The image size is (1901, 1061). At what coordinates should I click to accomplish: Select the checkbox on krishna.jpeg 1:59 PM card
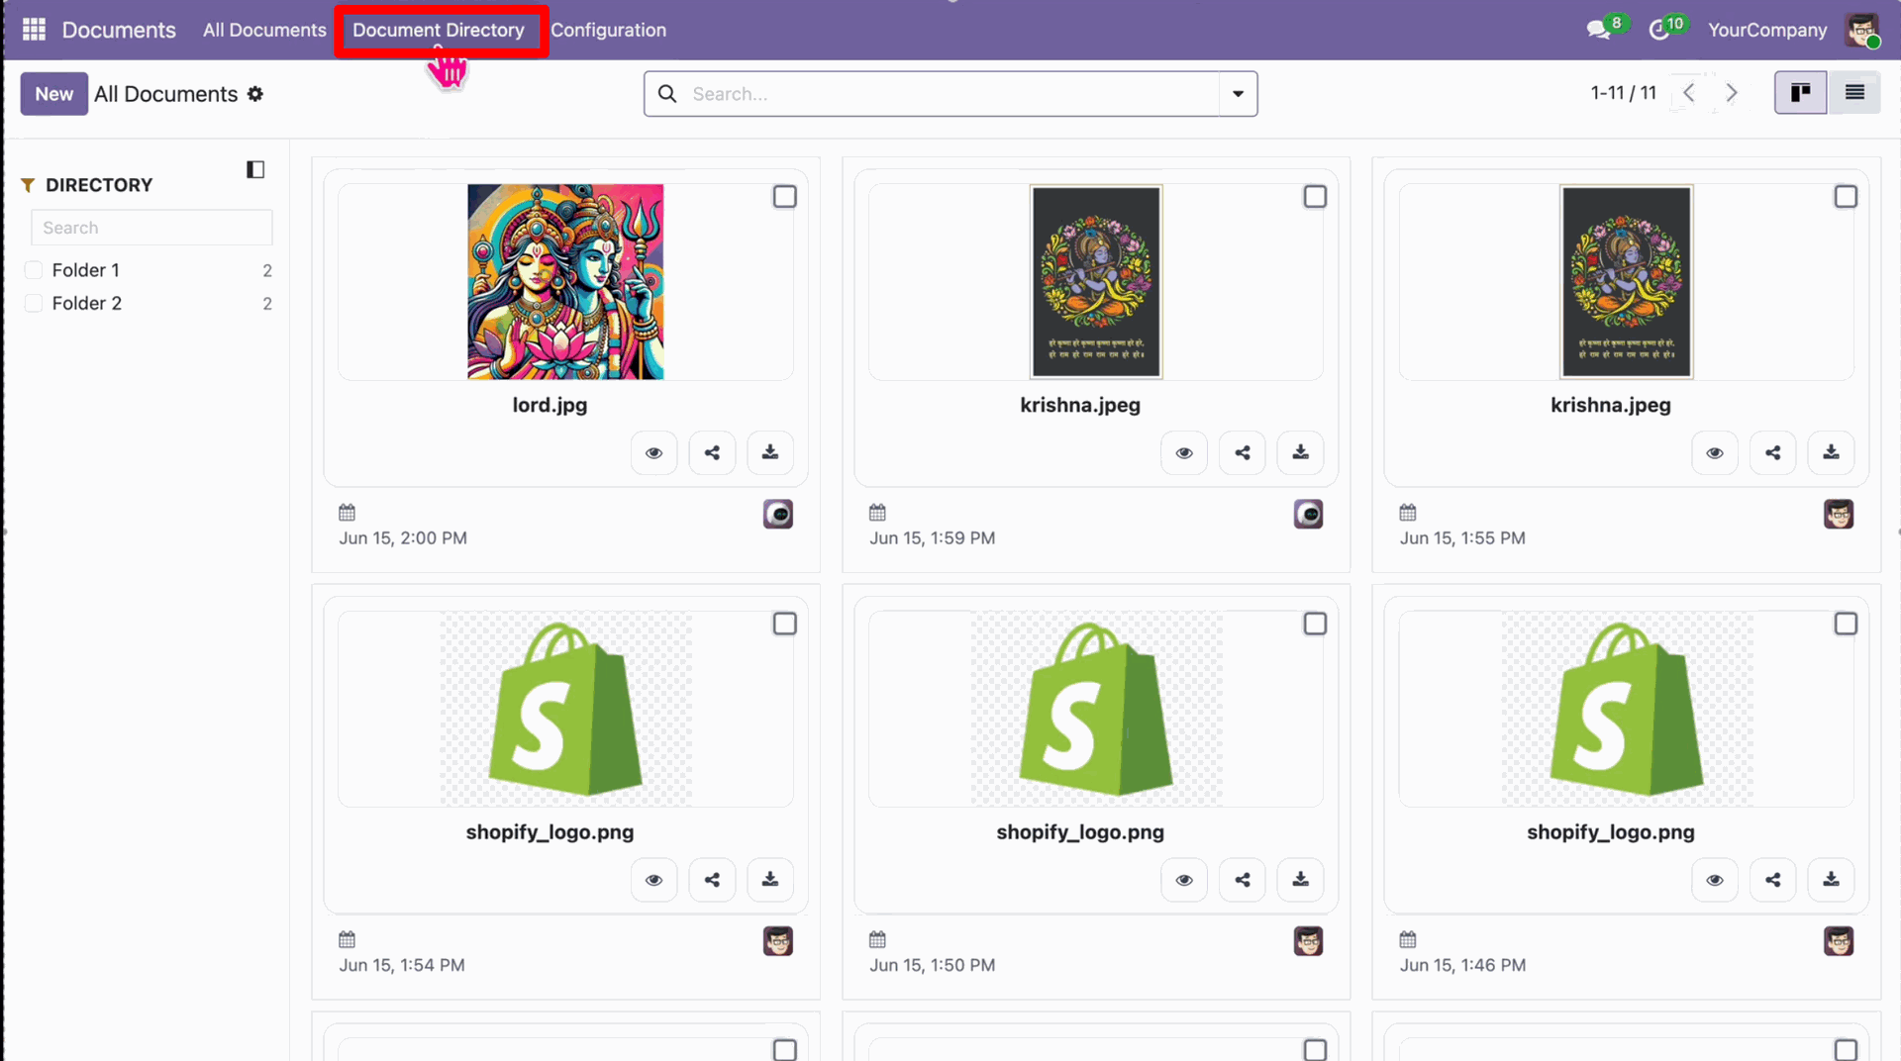tap(1315, 197)
